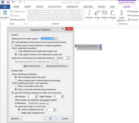Open the Script structures gallery
The image size is (139, 123).
tap(97, 15)
